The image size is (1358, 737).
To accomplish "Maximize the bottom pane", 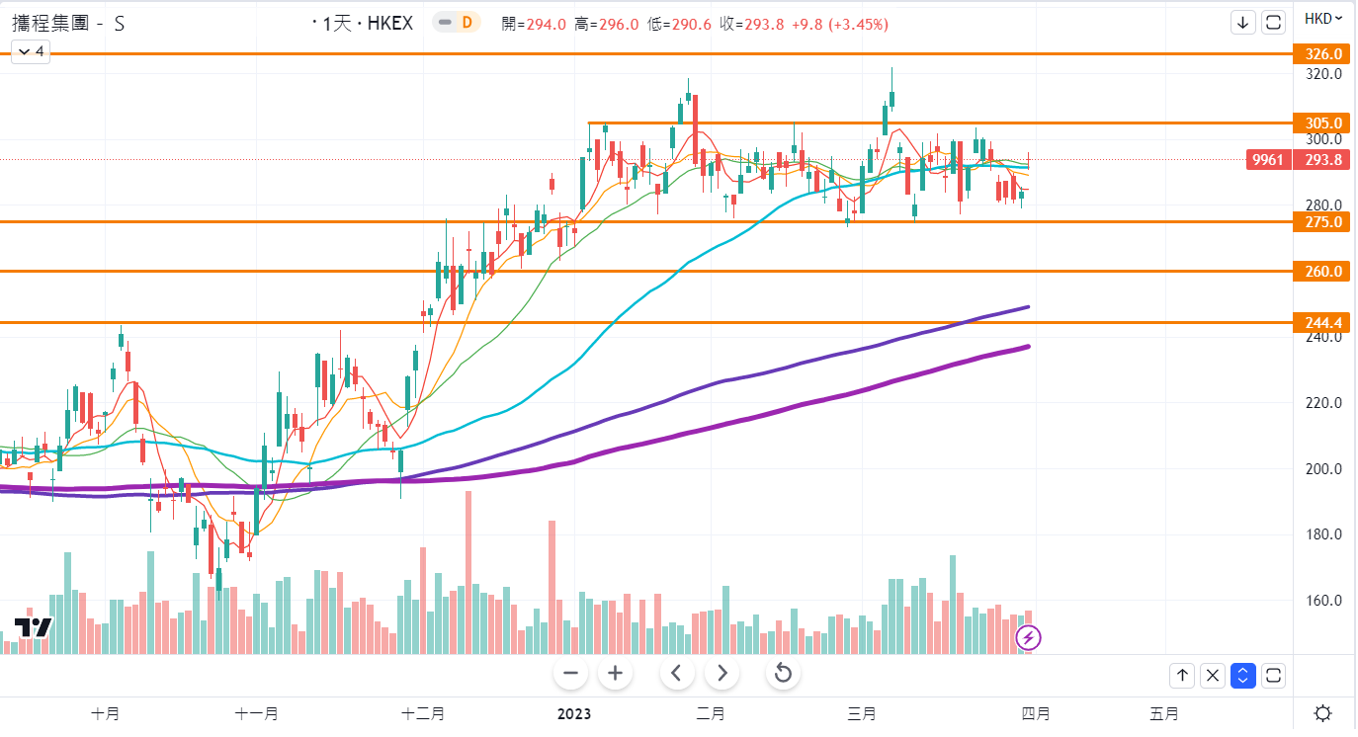I will [1274, 676].
